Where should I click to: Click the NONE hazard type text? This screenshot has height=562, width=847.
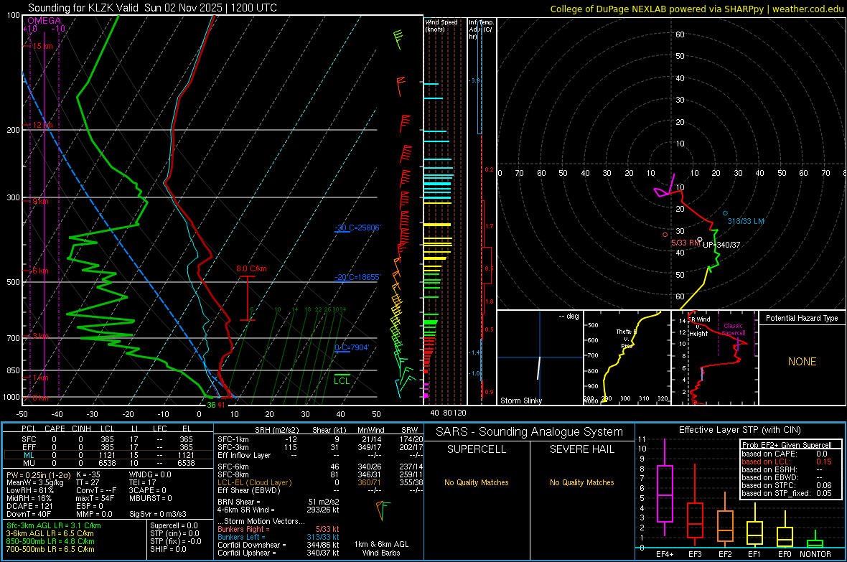click(802, 362)
